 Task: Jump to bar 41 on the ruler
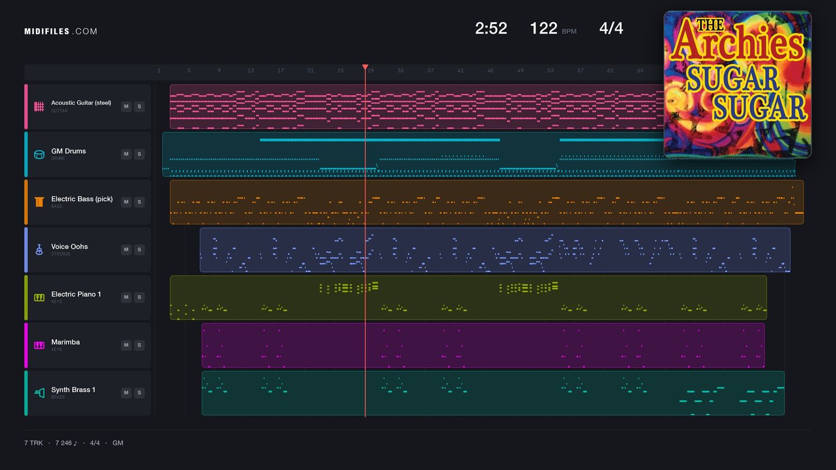click(460, 71)
